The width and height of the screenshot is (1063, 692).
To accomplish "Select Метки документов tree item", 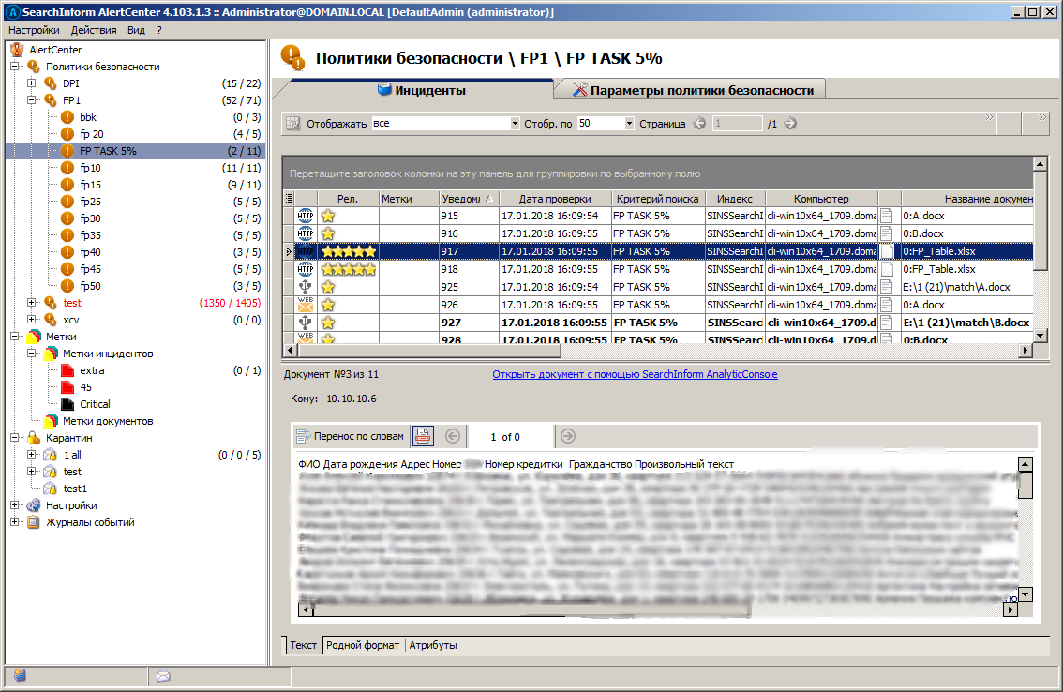I will click(x=108, y=421).
